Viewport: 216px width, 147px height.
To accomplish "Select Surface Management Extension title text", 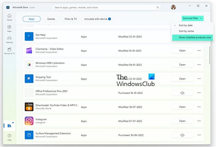I will (53, 133).
